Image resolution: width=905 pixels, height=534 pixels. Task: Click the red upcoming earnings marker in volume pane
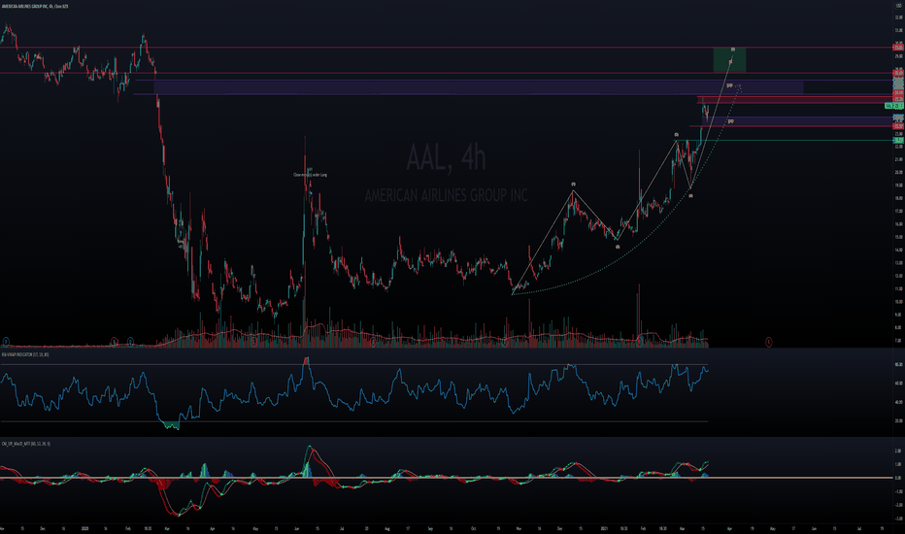[x=769, y=342]
